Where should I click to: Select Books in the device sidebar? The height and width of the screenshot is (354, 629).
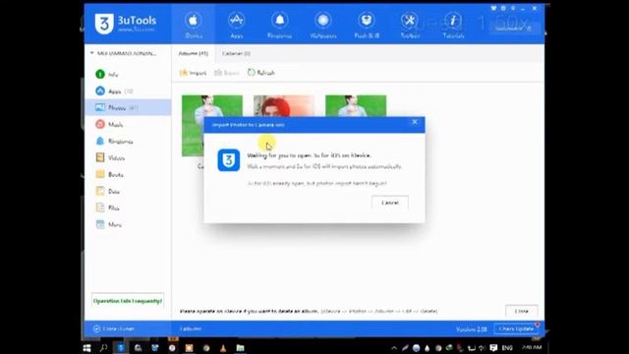pyautogui.click(x=129, y=175)
